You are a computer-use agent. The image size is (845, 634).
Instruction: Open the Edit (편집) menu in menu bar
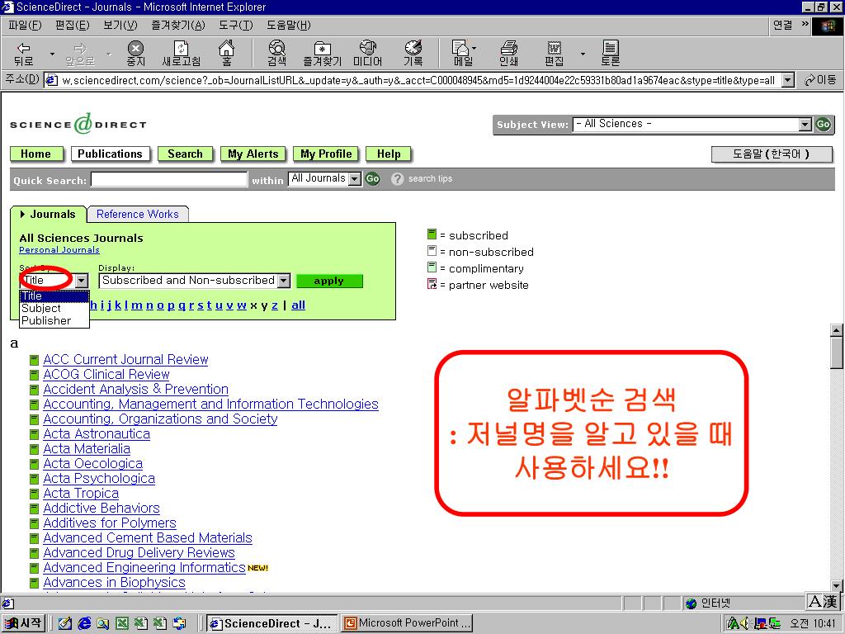coord(73,26)
